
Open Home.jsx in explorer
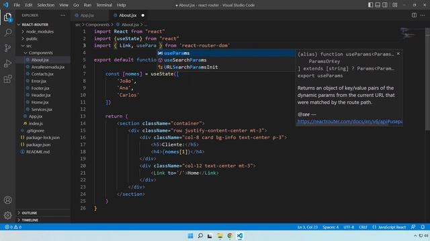coord(40,102)
